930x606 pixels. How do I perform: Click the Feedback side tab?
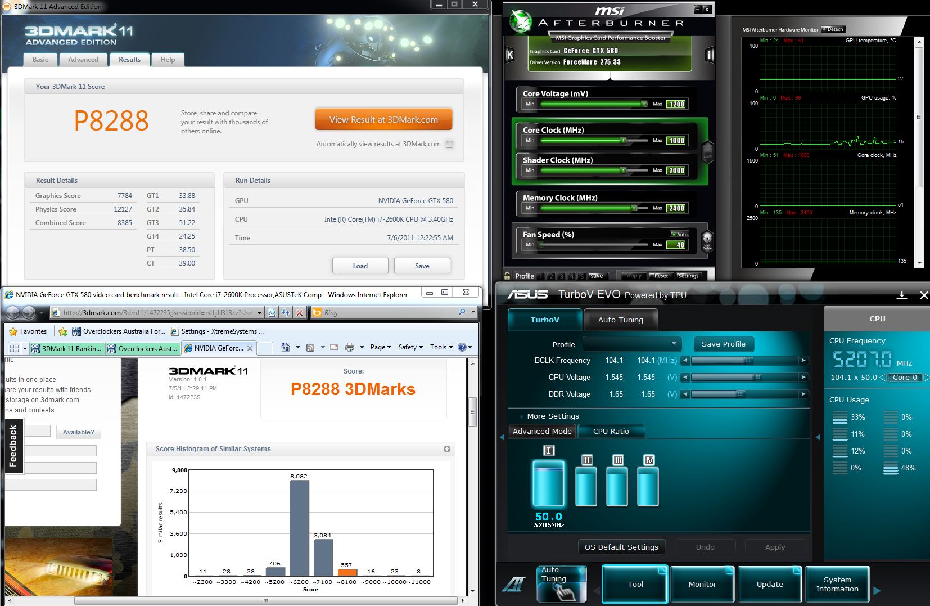13,446
